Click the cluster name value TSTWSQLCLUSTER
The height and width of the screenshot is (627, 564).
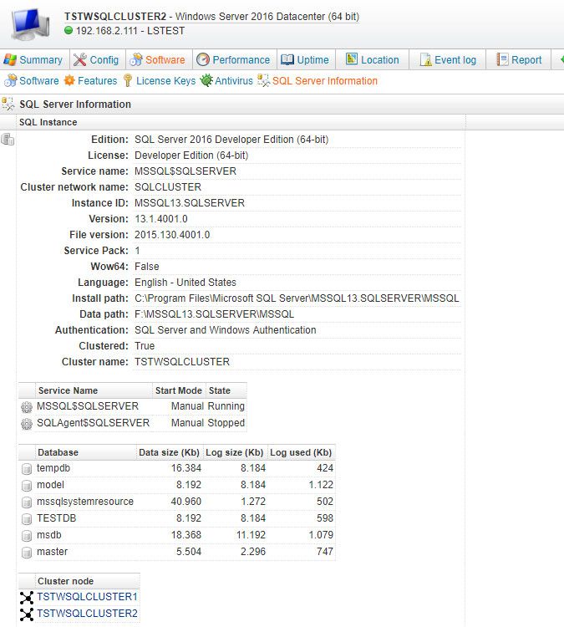tap(182, 362)
